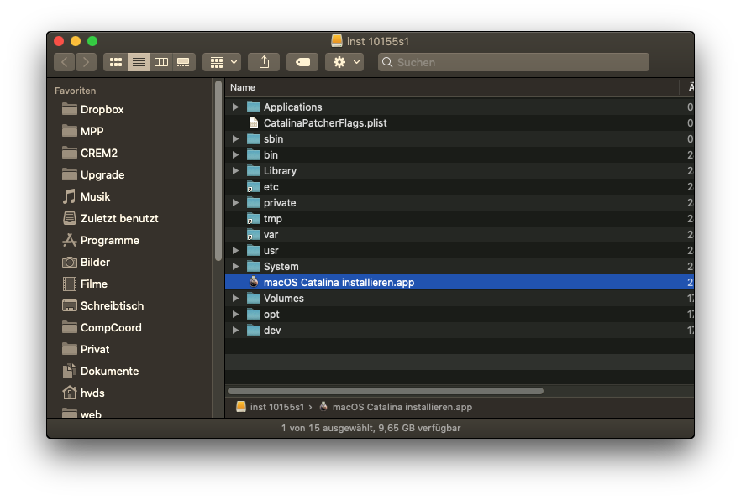The width and height of the screenshot is (741, 500).
Task: Expand the opt folder triangle
Action: (x=235, y=314)
